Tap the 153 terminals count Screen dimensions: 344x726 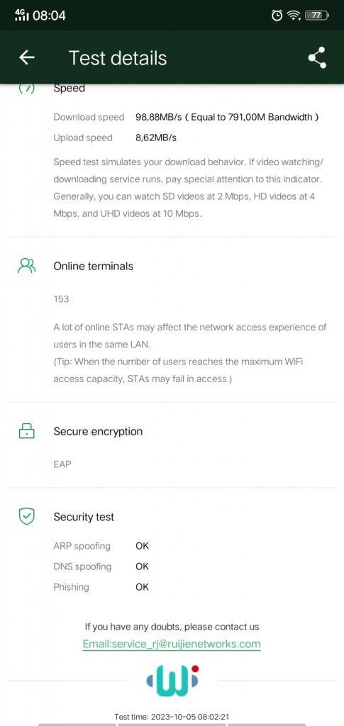(x=61, y=299)
